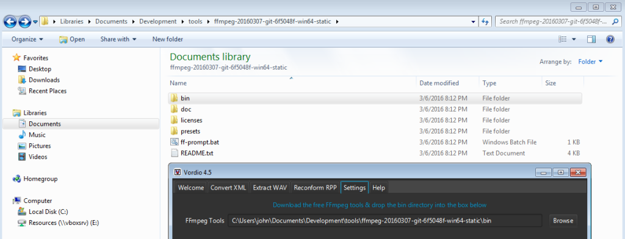Open Desktop in Favorites
This screenshot has height=239, width=625.
(x=35, y=69)
